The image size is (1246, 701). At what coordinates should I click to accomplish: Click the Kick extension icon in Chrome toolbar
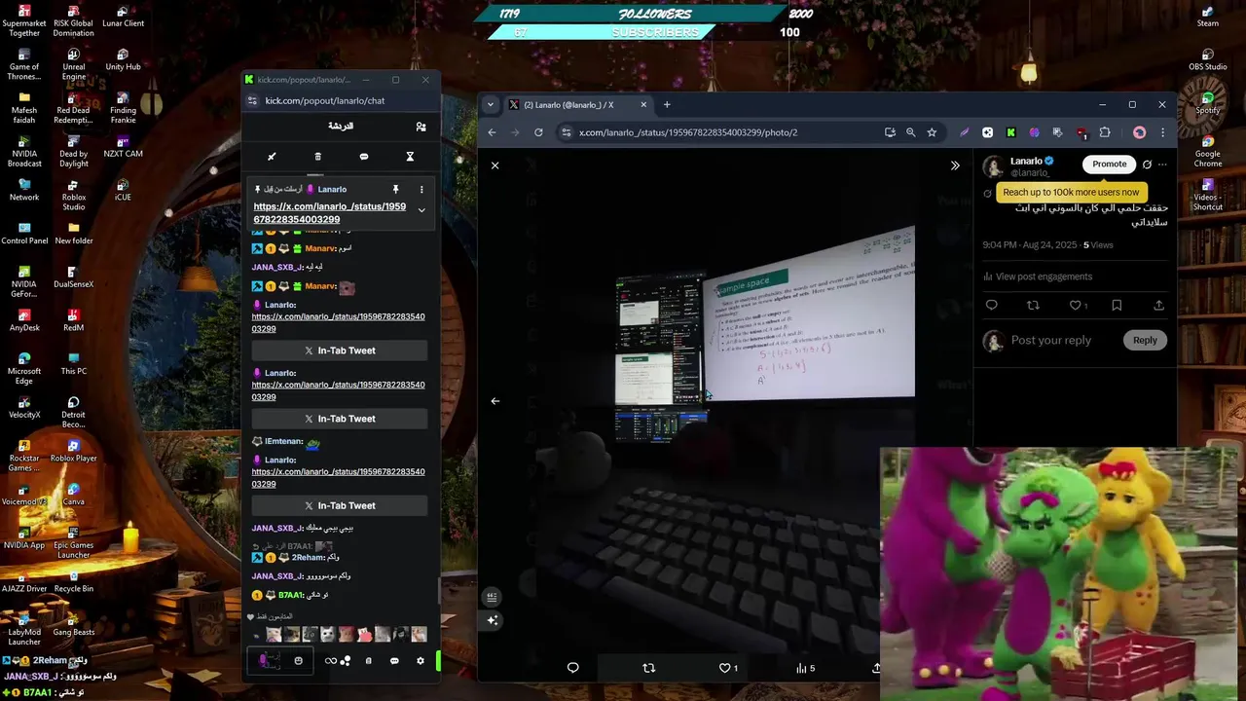click(x=1010, y=132)
